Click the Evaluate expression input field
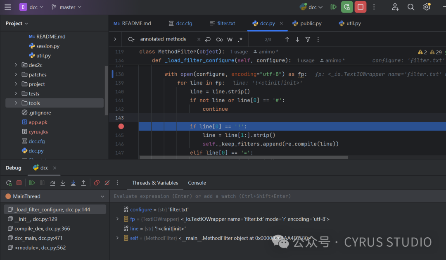The image size is (446, 260). pos(278,196)
